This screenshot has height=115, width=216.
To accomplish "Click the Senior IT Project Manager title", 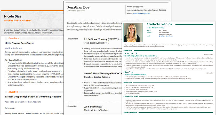I will tap(156, 28).
